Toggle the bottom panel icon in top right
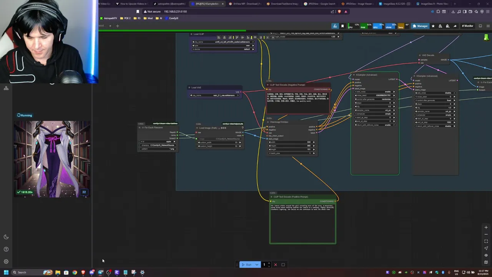Image resolution: width=492 pixels, height=277 pixels. [x=480, y=26]
